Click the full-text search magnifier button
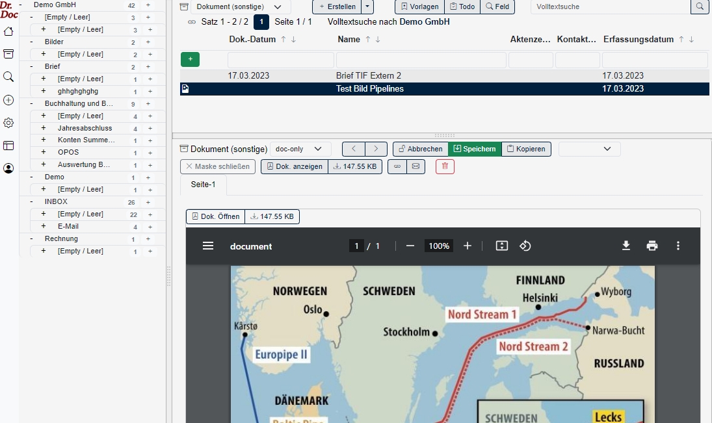712x423 pixels. [700, 6]
